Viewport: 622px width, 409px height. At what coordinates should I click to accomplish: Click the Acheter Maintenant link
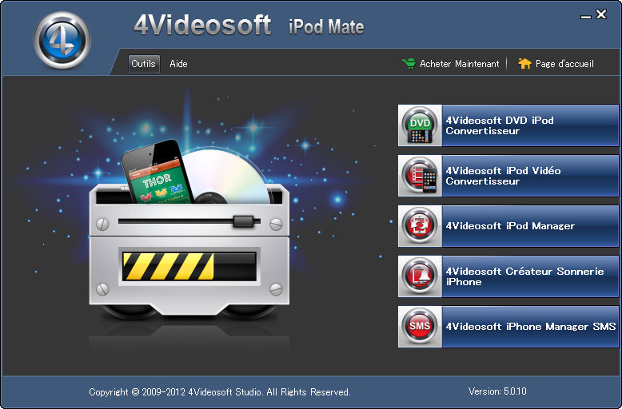459,64
